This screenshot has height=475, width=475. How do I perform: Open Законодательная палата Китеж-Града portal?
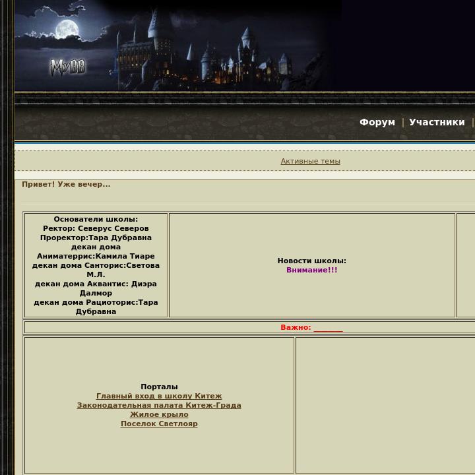pyautogui.click(x=159, y=405)
